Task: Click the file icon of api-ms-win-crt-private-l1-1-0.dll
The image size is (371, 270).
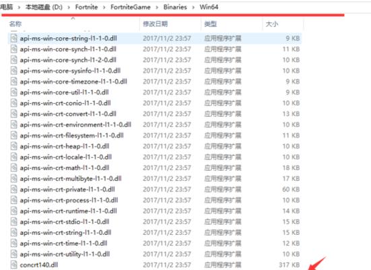Action: (x=14, y=189)
